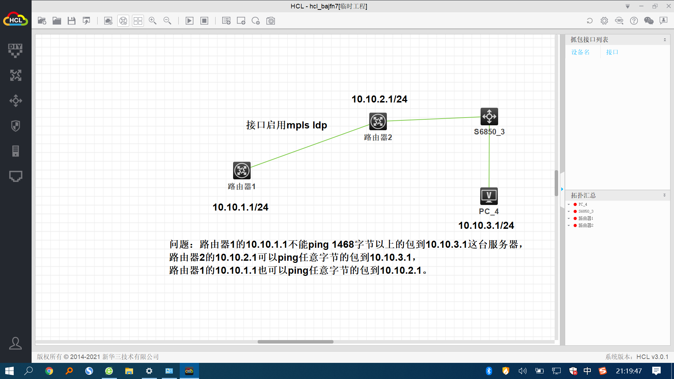Screen dimensions: 674x379
Task: Add rectangle shape tool
Action: (x=241, y=21)
